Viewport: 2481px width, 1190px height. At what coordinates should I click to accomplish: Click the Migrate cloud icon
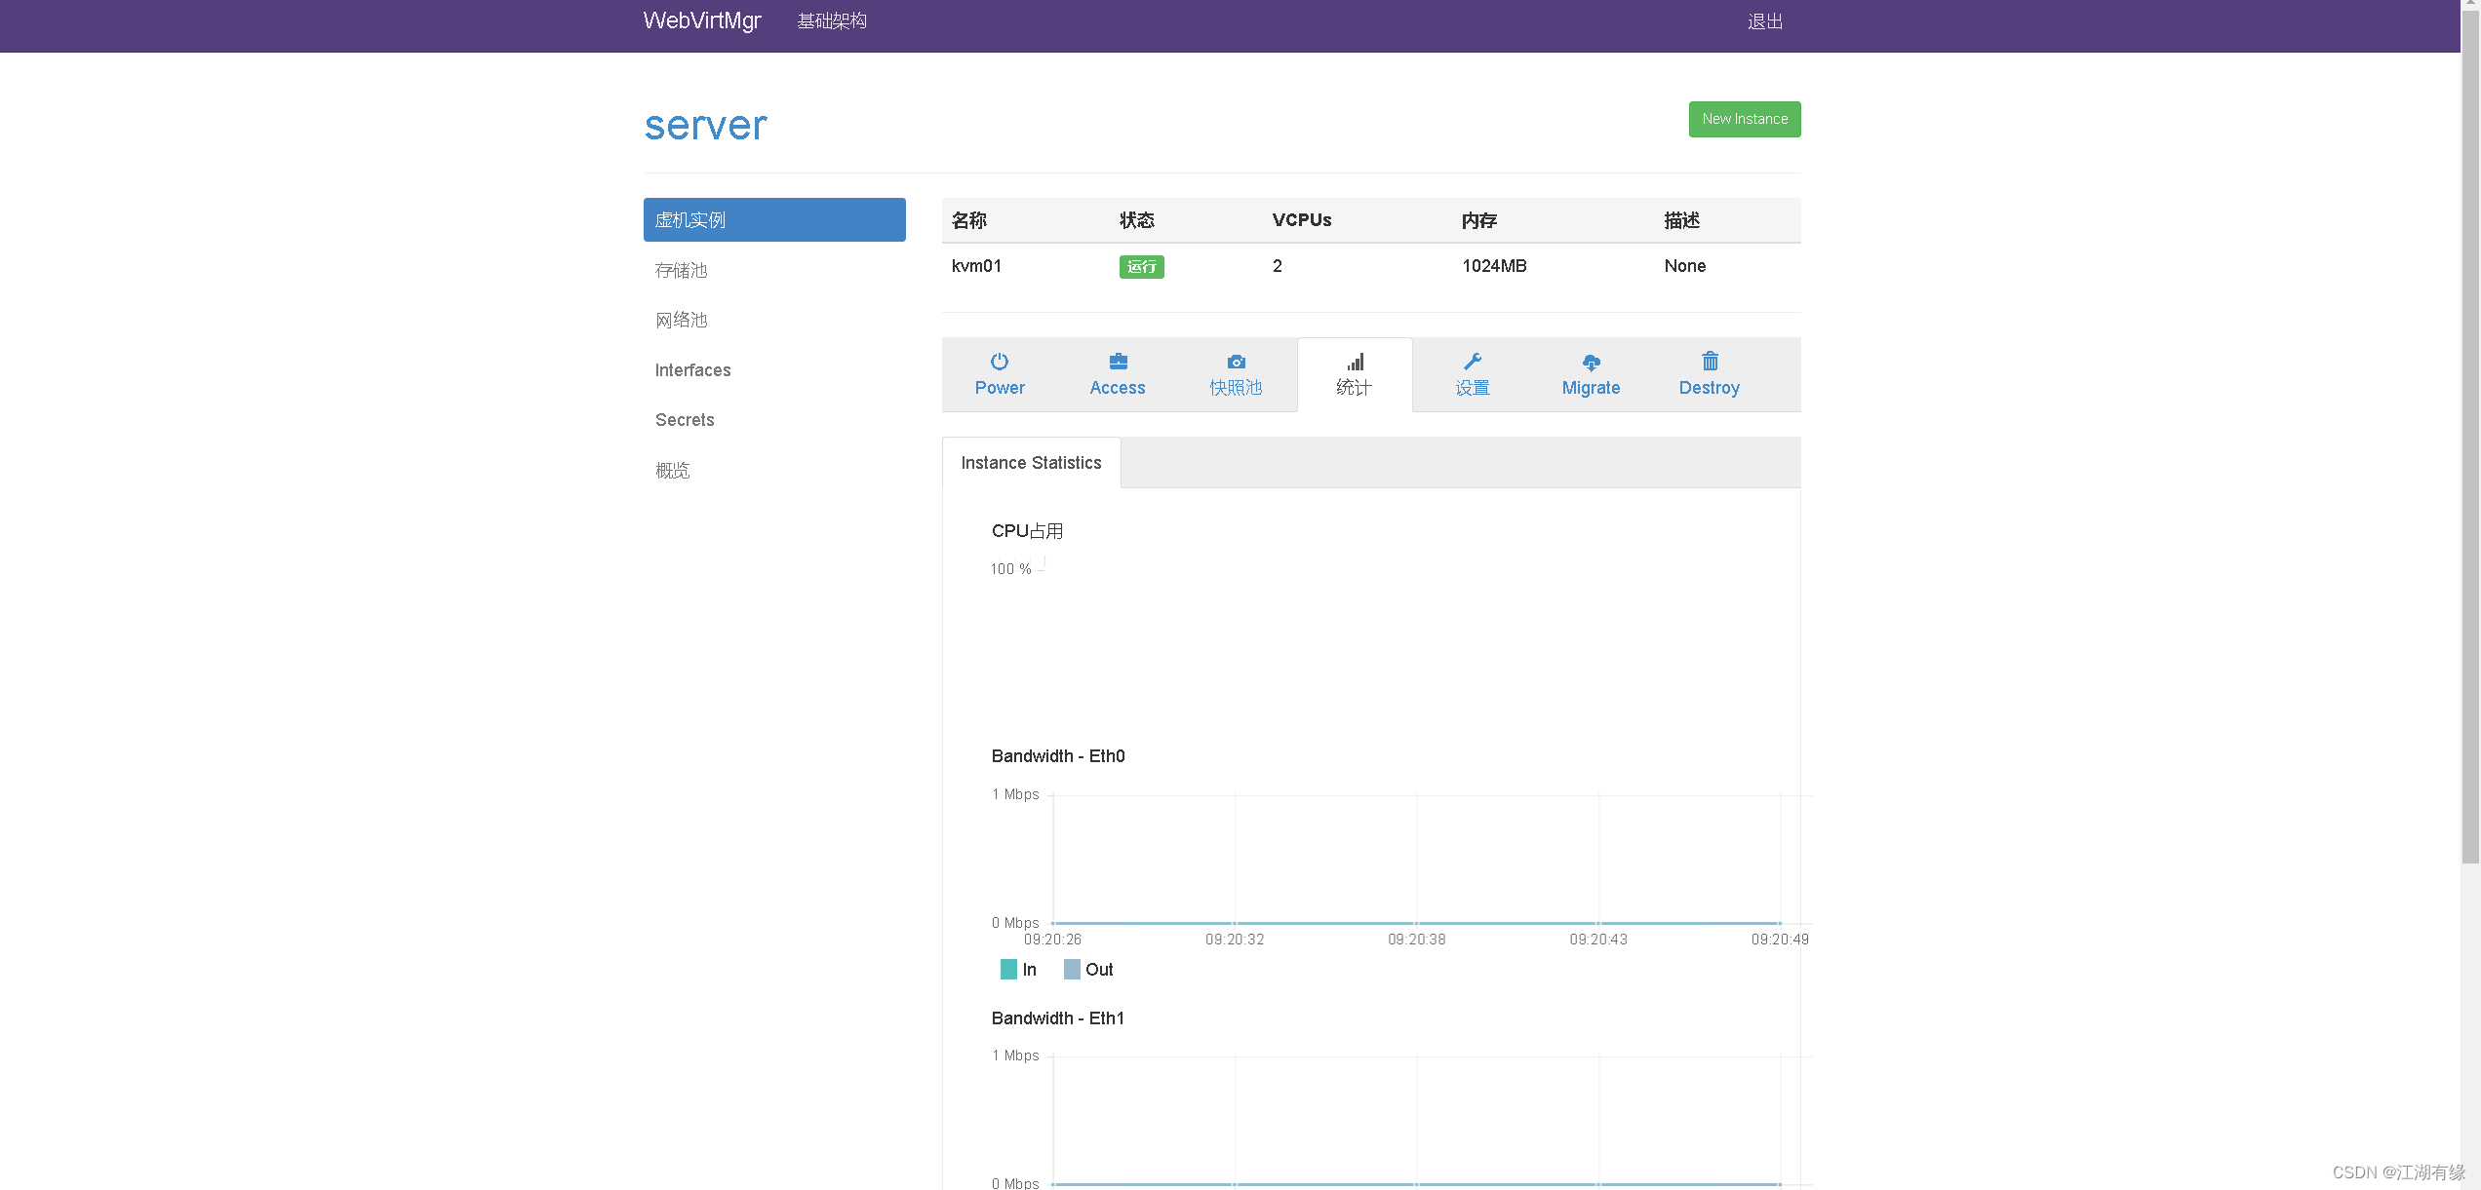click(x=1591, y=363)
